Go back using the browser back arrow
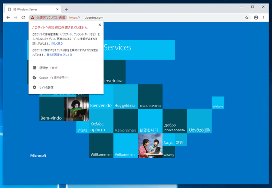Screen dimensions: 272x188 coord(8,18)
